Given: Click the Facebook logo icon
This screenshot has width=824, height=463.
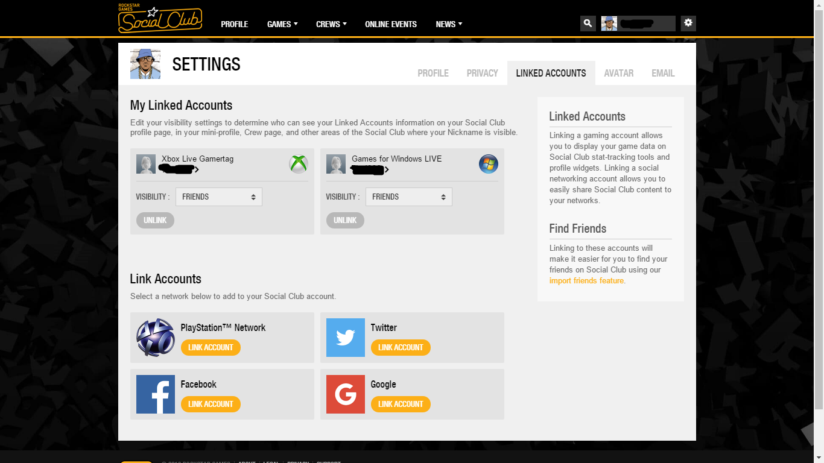Looking at the screenshot, I should (156, 394).
